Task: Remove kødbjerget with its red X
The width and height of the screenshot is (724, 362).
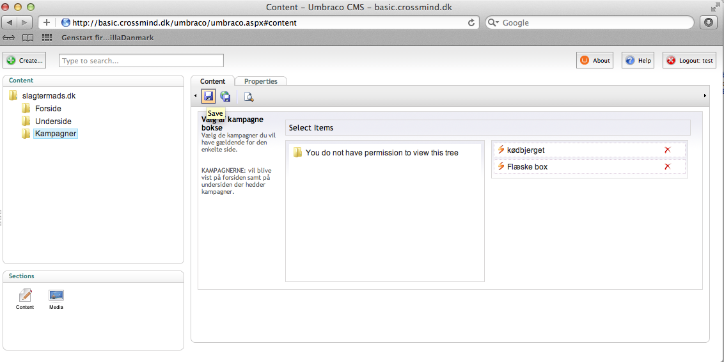Action: point(667,150)
